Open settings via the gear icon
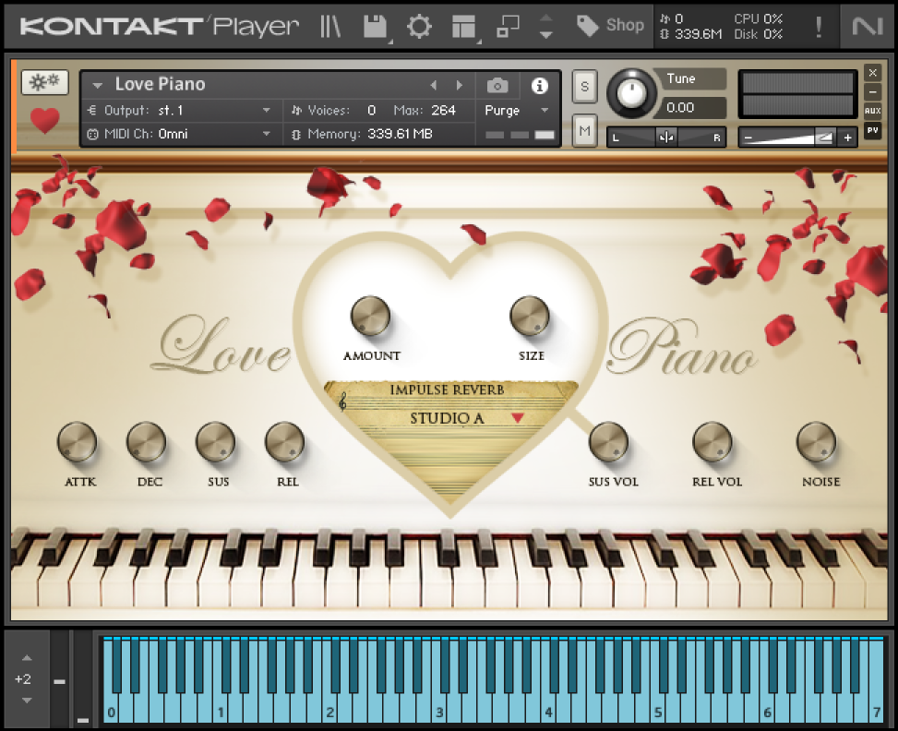 (419, 26)
